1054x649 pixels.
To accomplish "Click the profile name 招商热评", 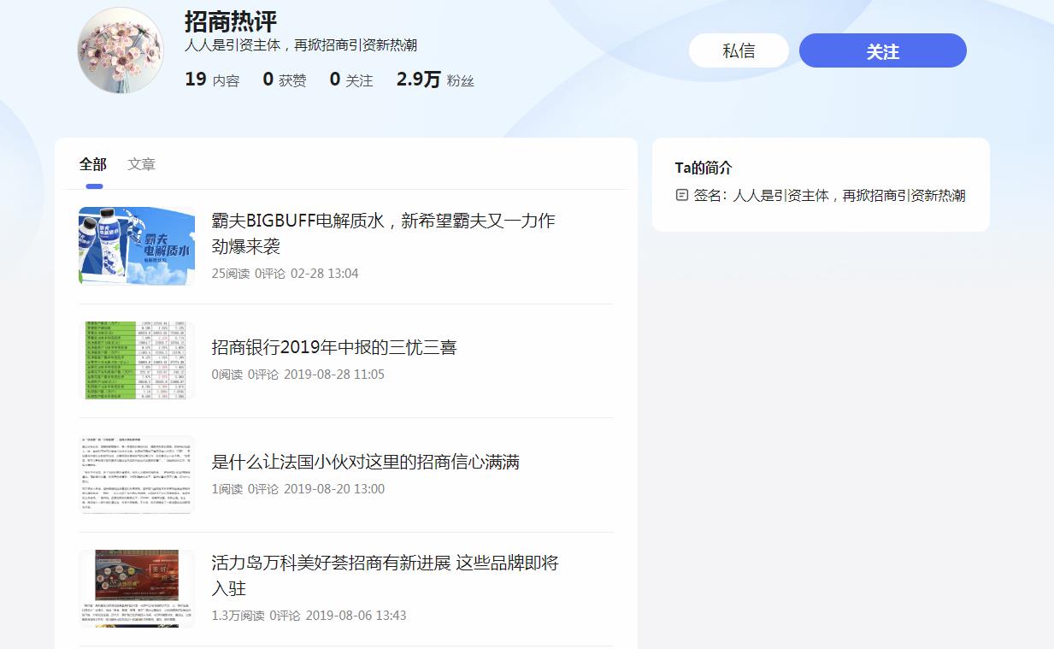I will tap(231, 21).
